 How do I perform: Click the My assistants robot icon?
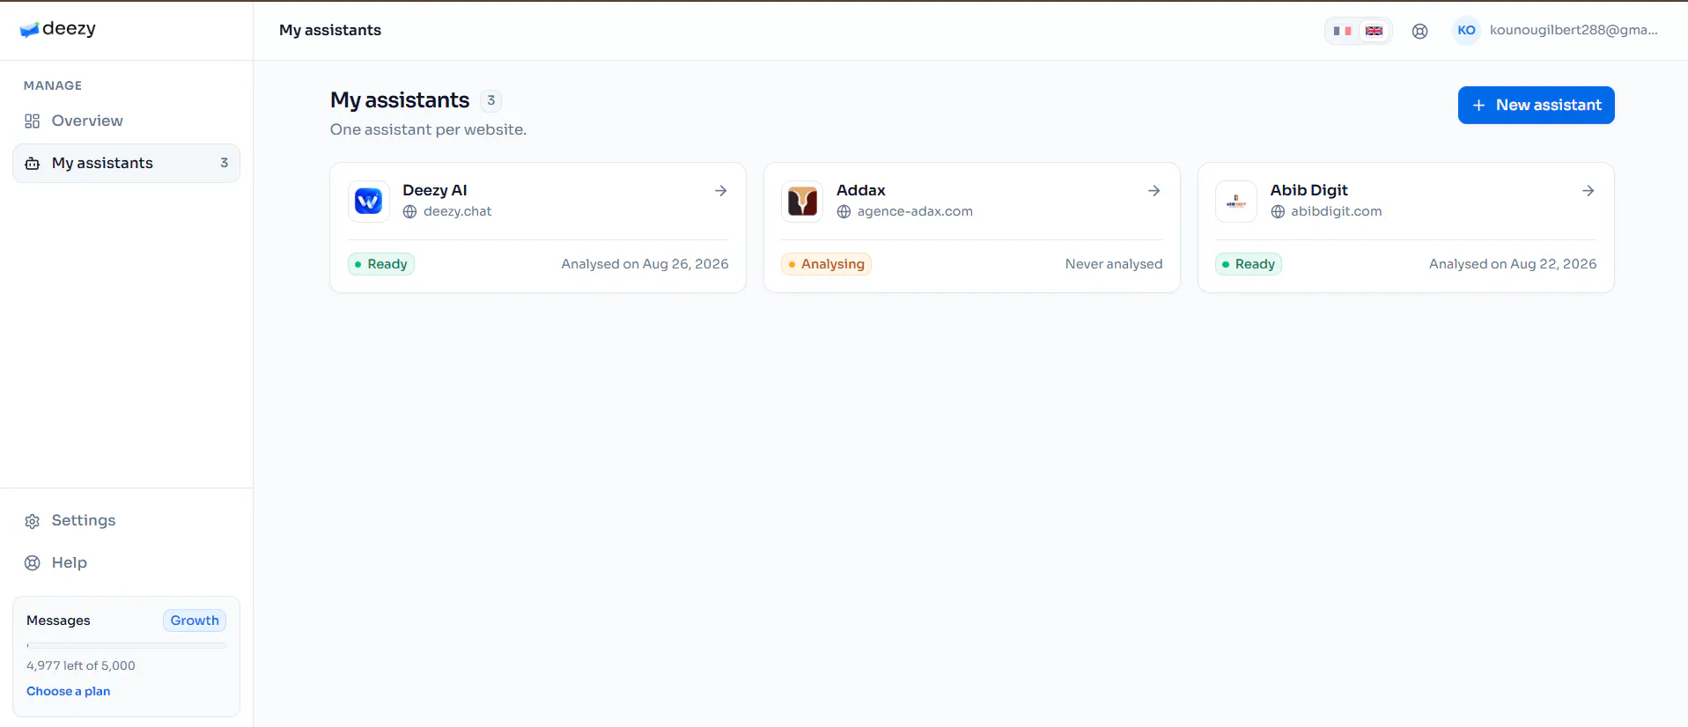[x=33, y=164]
